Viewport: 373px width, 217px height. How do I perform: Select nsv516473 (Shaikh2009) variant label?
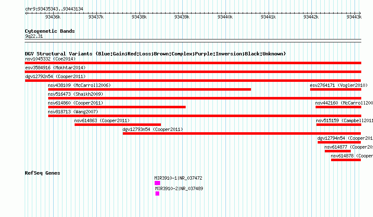[75, 94]
